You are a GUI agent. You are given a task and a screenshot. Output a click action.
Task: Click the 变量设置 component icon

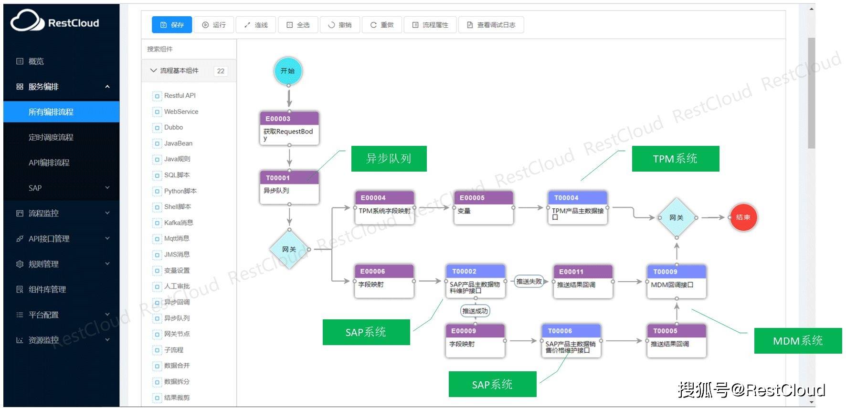point(157,271)
